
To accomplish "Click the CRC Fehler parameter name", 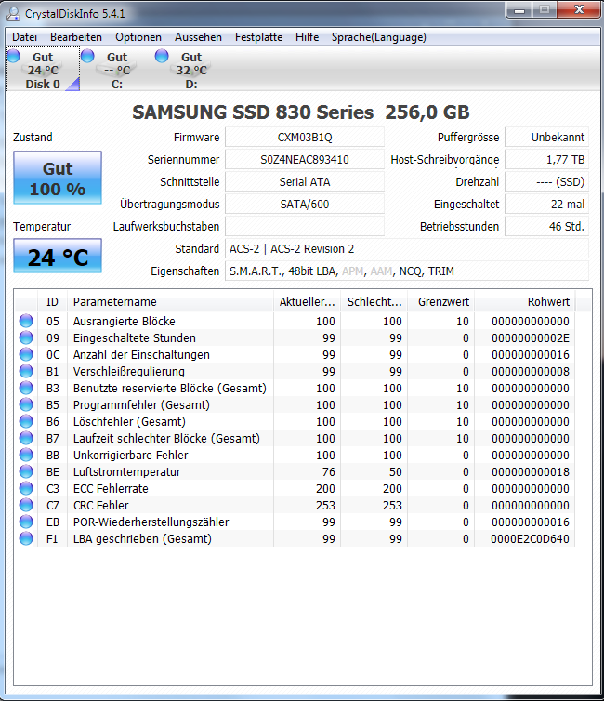I will [x=101, y=505].
